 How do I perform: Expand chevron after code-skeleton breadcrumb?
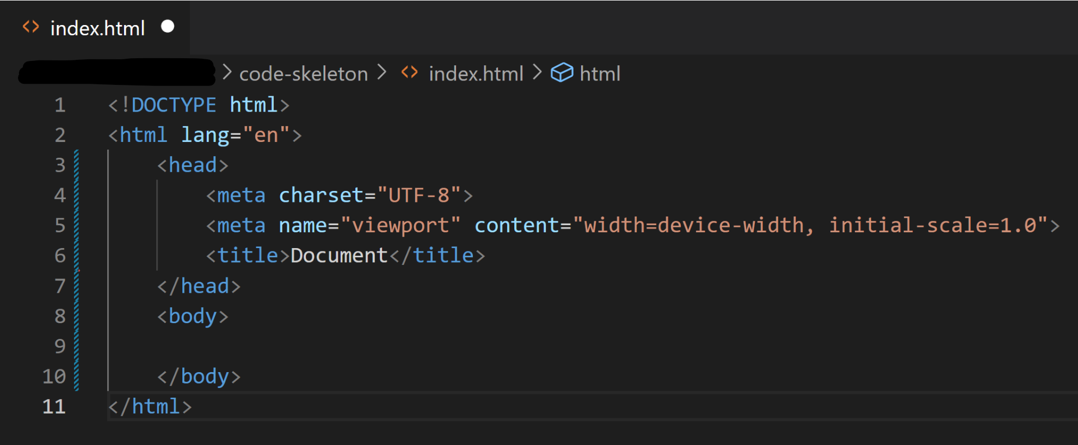click(382, 72)
